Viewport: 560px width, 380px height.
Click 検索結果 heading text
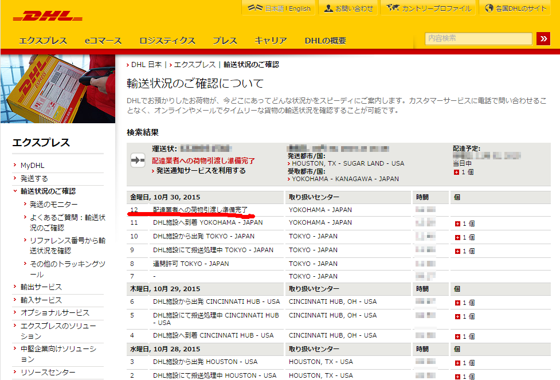[143, 132]
